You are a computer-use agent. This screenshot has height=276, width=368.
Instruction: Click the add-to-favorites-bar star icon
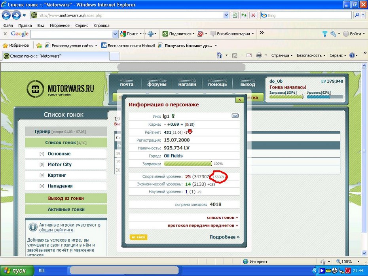coord(39,45)
